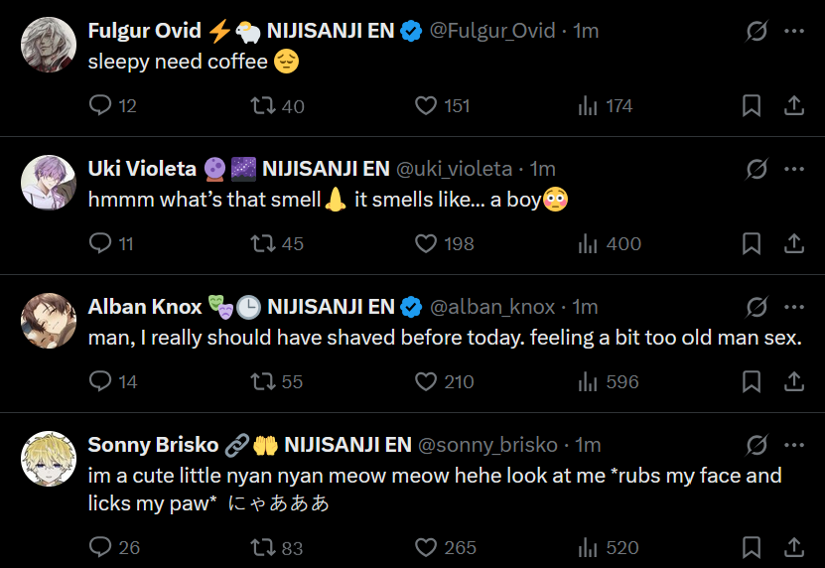The image size is (825, 568).
Task: Open more options on Sonny Brisko's tweet
Action: [794, 445]
